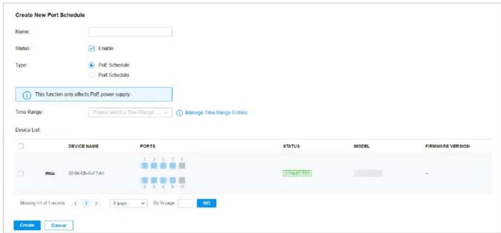Image resolution: width=501 pixels, height=233 pixels.
Task: Focus the Name input field
Action: pyautogui.click(x=131, y=32)
